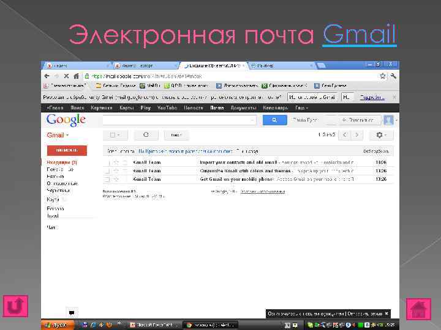
Task: Click the Share (+ Поделиться) button
Action: 359,120
